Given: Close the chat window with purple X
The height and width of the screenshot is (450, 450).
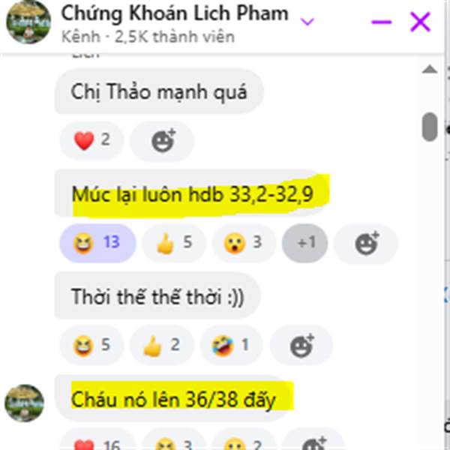Looking at the screenshot, I should click(x=420, y=22).
